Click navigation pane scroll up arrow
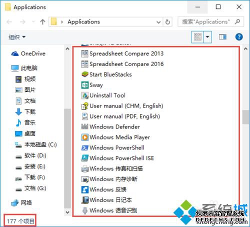The image size is (250, 227). click(67, 49)
